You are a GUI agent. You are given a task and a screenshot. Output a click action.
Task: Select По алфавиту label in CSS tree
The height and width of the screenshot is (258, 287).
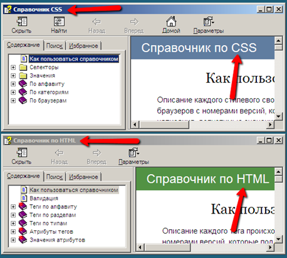click(x=47, y=84)
